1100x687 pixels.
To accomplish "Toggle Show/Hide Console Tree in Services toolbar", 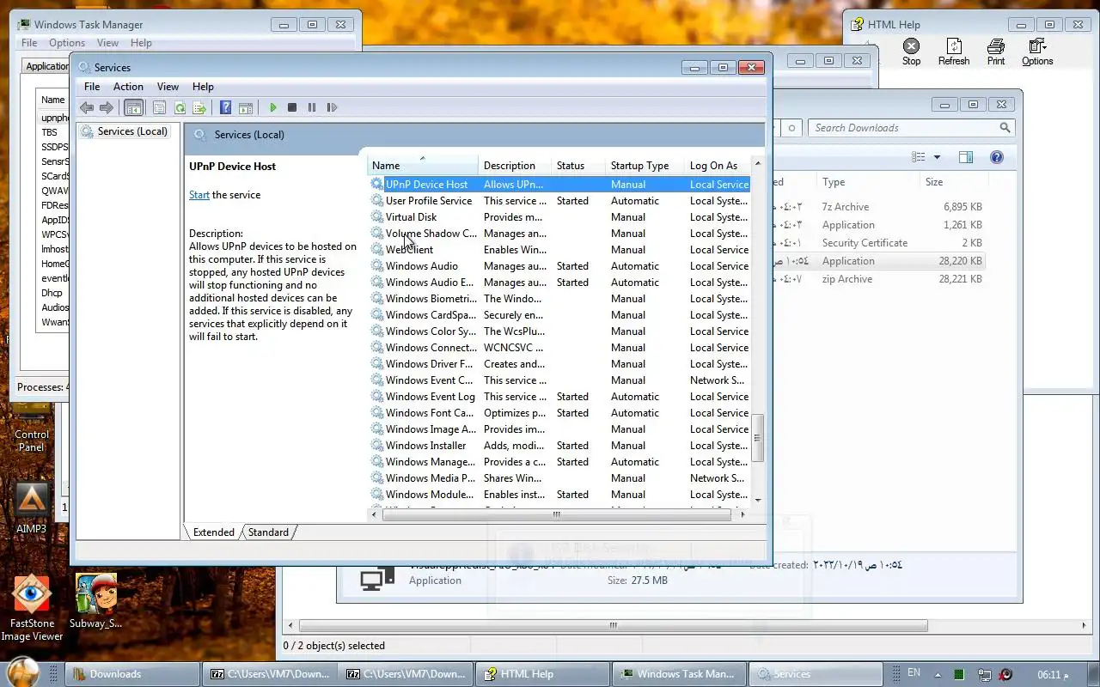I will pyautogui.click(x=133, y=107).
